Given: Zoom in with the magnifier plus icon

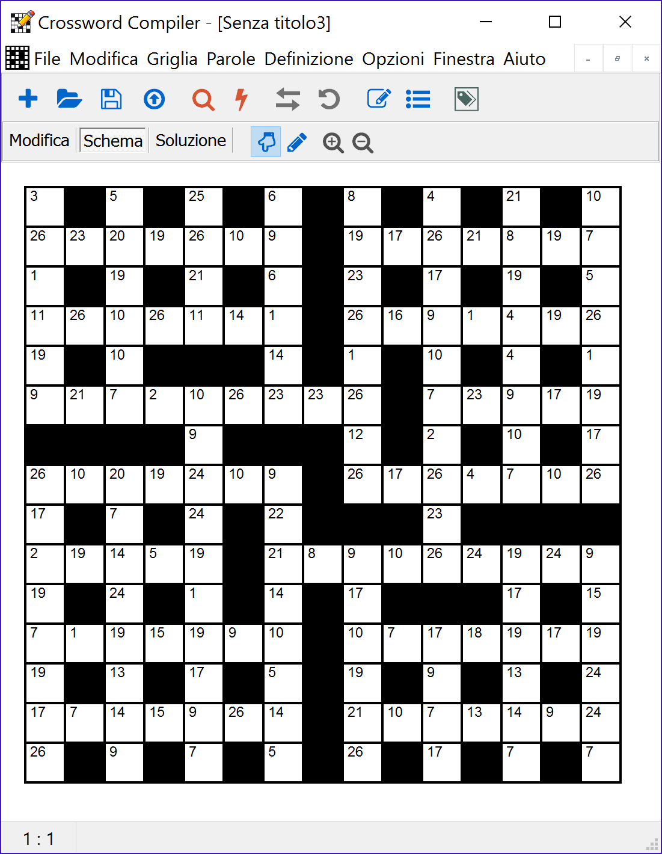Looking at the screenshot, I should tap(333, 143).
